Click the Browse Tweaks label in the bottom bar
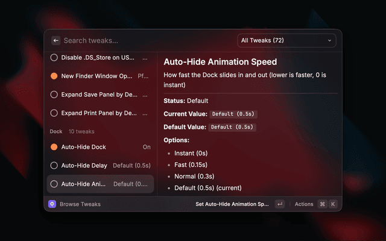 pyautogui.click(x=80, y=204)
